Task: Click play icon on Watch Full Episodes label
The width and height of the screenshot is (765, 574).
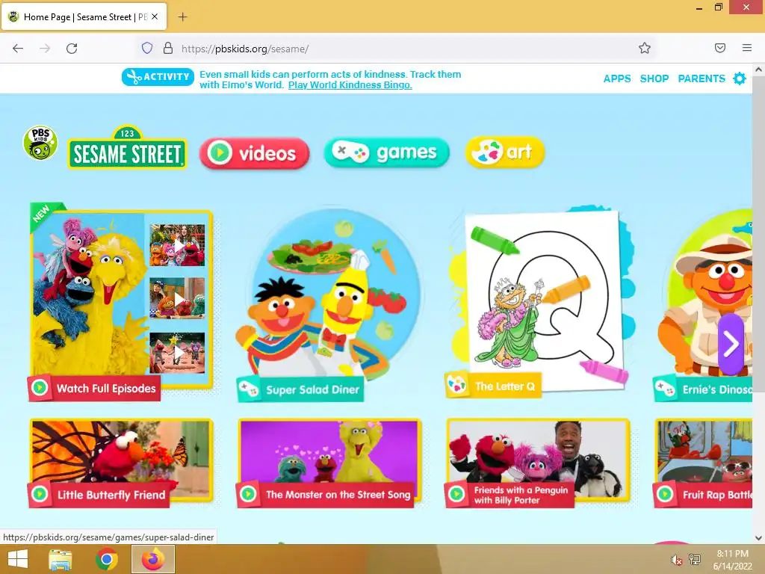Action: [x=40, y=388]
